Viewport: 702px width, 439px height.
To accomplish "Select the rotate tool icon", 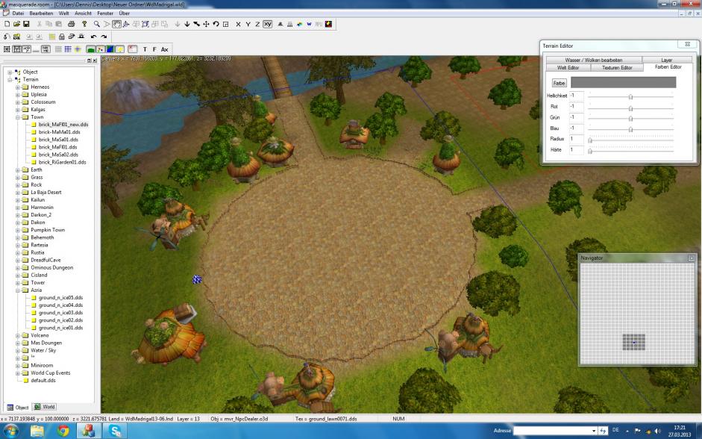I will pos(216,24).
